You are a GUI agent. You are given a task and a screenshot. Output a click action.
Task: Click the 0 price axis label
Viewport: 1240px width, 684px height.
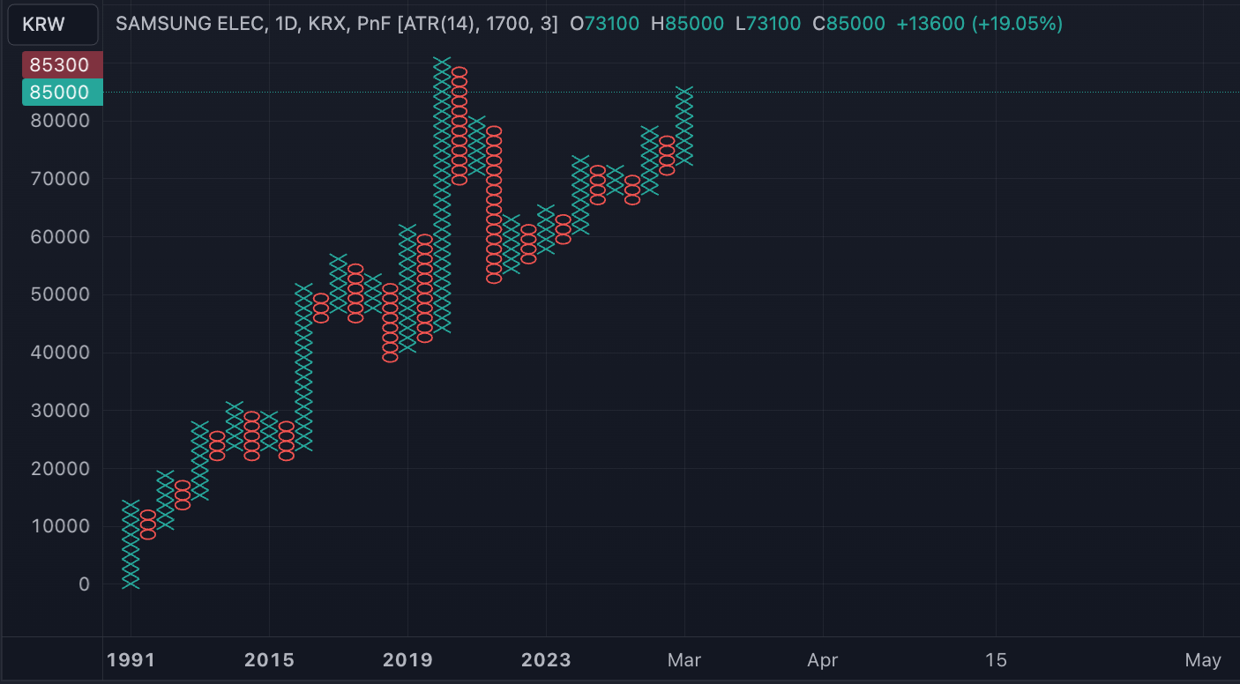point(84,584)
